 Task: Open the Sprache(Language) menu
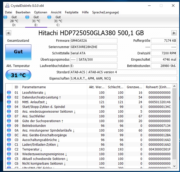106,12
